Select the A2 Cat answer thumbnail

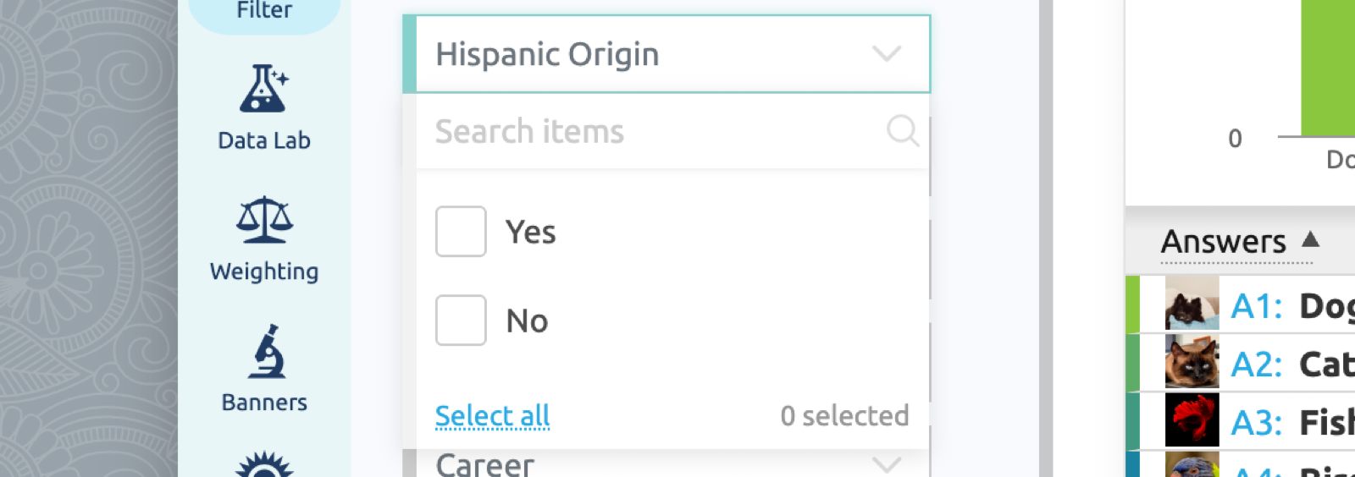[1192, 362]
